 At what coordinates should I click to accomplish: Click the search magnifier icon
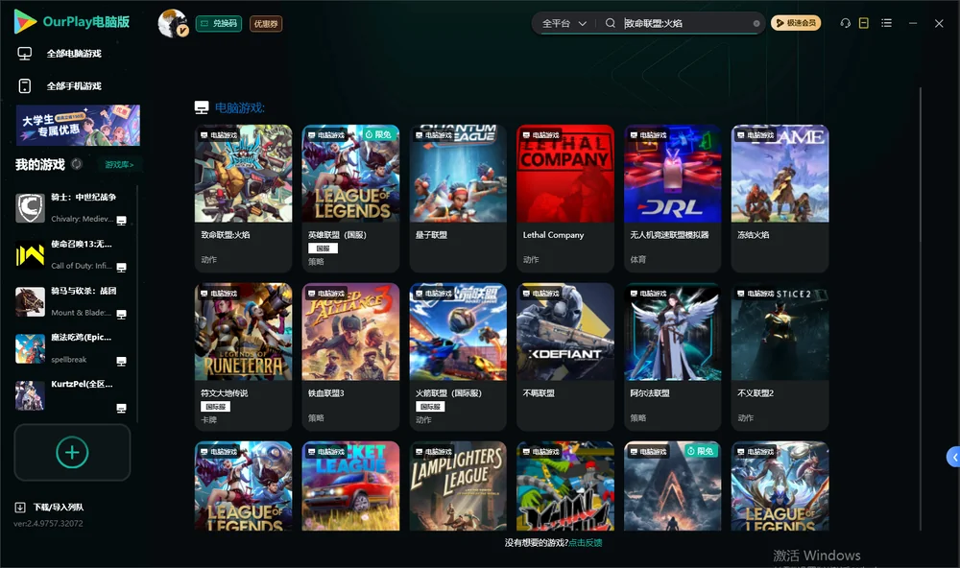pyautogui.click(x=611, y=23)
